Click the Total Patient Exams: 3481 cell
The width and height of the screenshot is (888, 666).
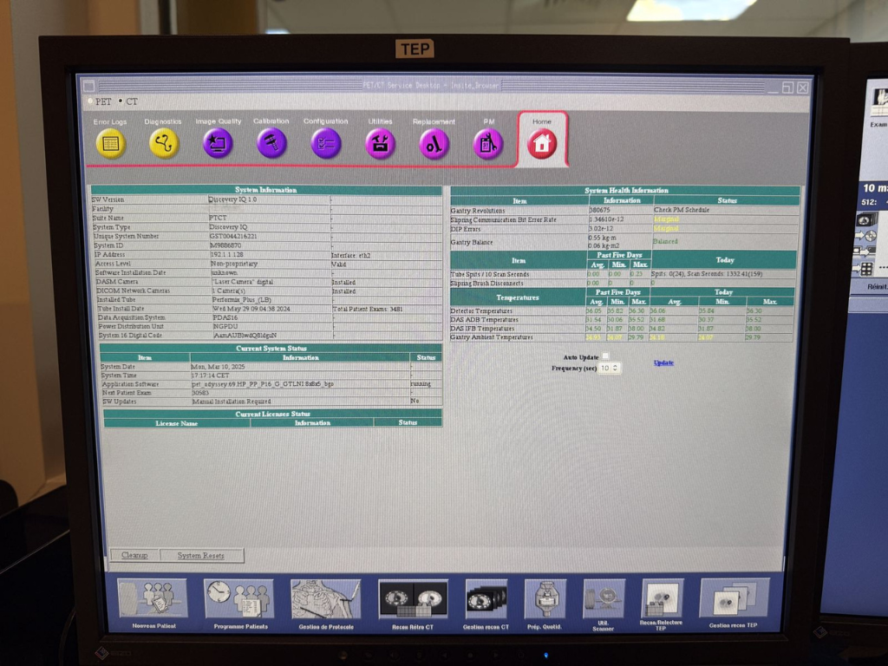368,310
